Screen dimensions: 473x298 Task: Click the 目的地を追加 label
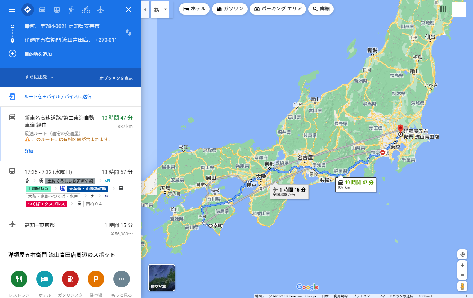point(38,54)
